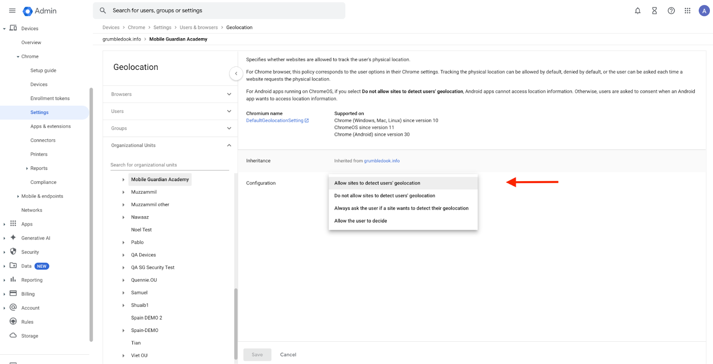Focus the Search for organizational units field
Image resolution: width=713 pixels, height=364 pixels.
pyautogui.click(x=170, y=165)
